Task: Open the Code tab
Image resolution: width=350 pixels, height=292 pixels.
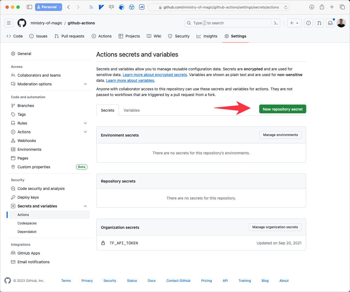Action: coord(14,36)
